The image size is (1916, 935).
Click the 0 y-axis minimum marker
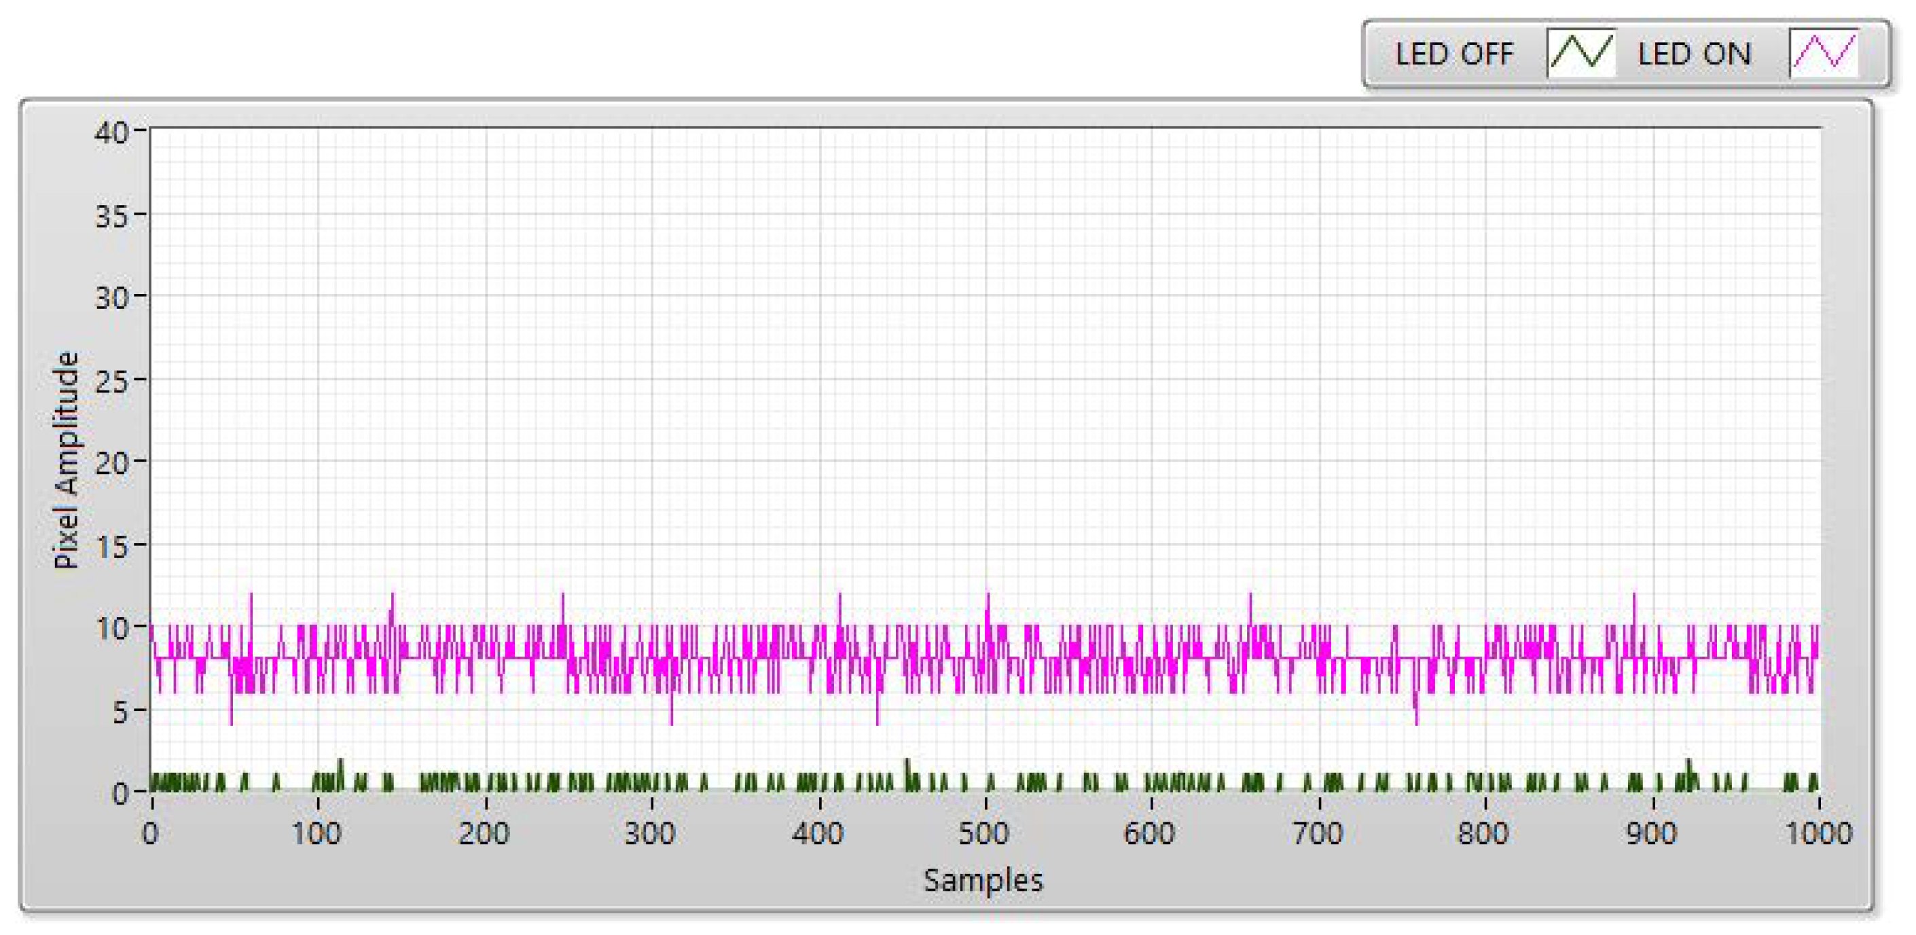(120, 794)
